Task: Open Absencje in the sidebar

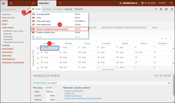Action: click(7, 34)
